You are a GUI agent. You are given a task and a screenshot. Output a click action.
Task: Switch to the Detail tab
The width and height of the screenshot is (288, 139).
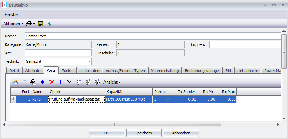[14, 71]
